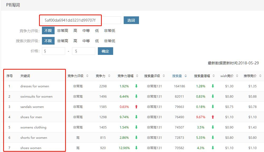Click green down arrow beside 6.44%
The image size is (264, 152).
tap(136, 96)
